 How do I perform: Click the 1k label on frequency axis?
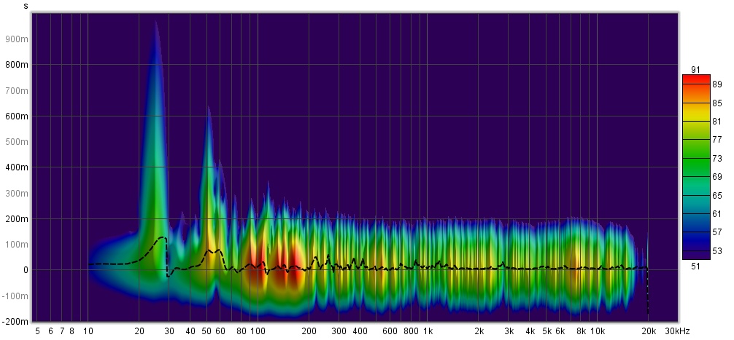coord(428,331)
